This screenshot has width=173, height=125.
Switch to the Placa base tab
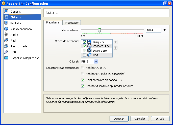[53, 22]
